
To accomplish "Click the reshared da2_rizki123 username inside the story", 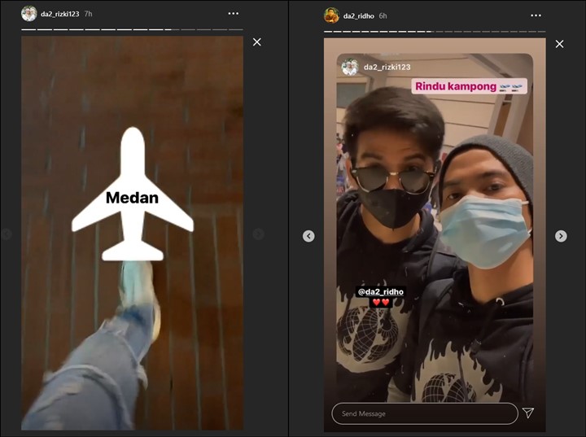I will click(387, 68).
